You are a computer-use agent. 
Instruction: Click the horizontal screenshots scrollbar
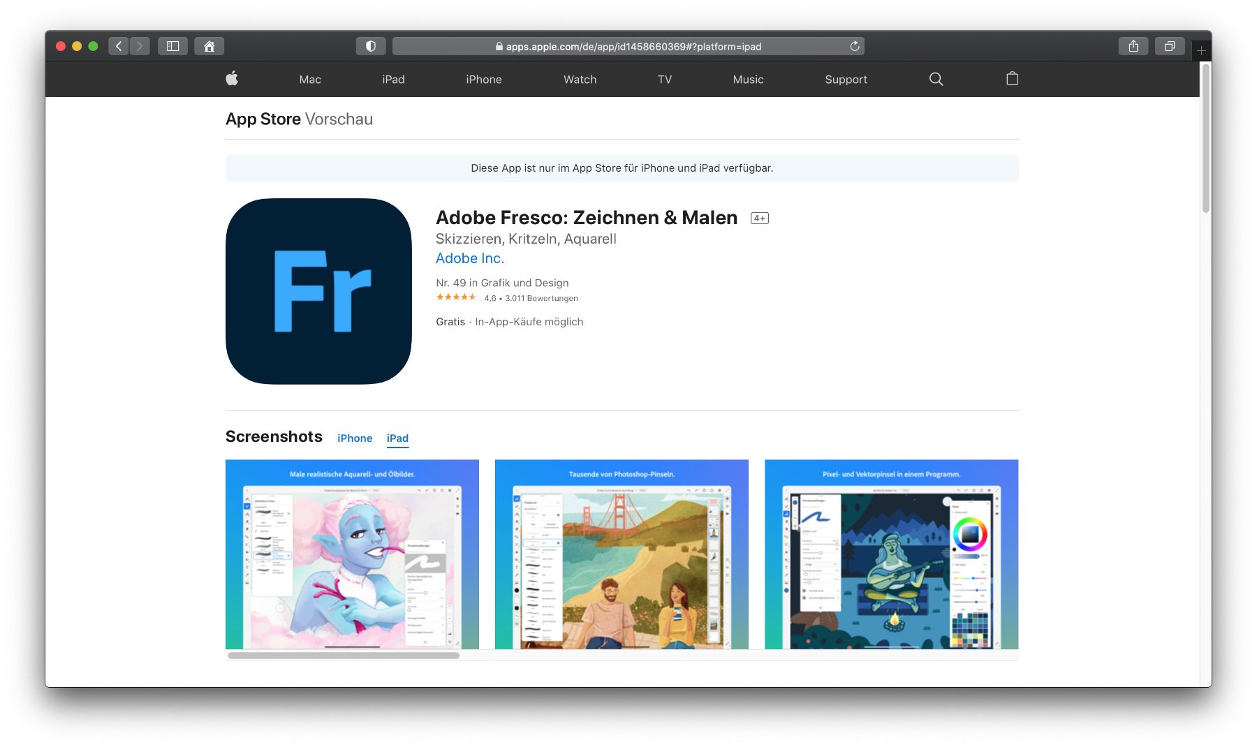pos(344,656)
